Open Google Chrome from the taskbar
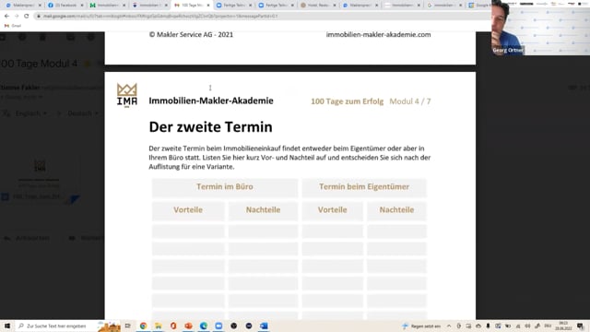The height and width of the screenshot is (332, 590). [143, 326]
